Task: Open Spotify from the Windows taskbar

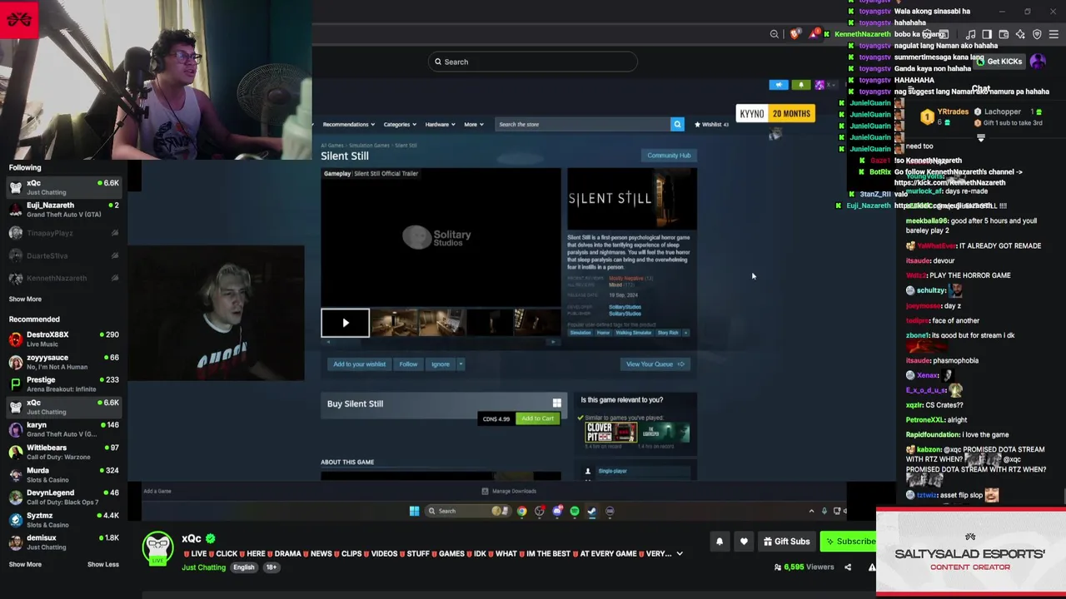Action: tap(575, 511)
